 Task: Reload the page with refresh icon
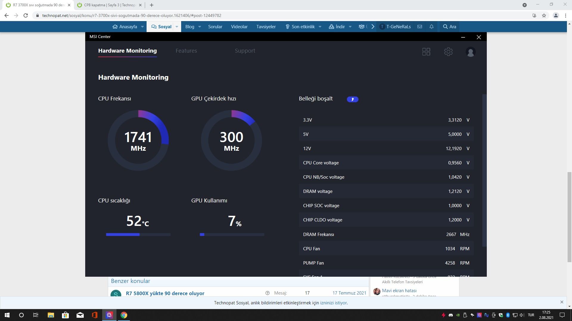[x=26, y=15]
